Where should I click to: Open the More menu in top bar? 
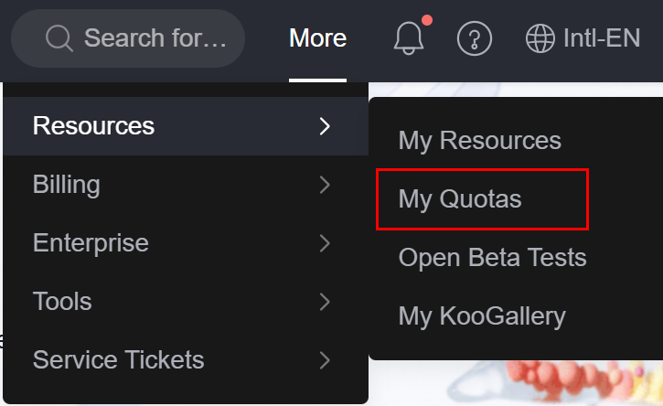[x=317, y=38]
